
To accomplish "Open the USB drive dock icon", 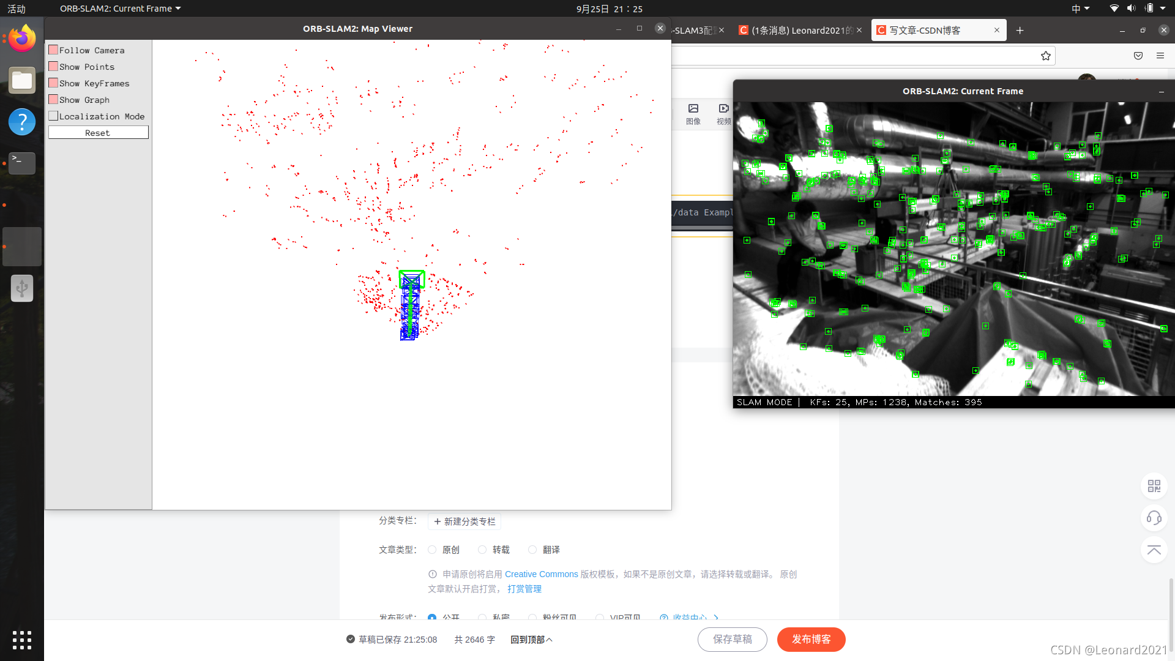I will pos(22,288).
